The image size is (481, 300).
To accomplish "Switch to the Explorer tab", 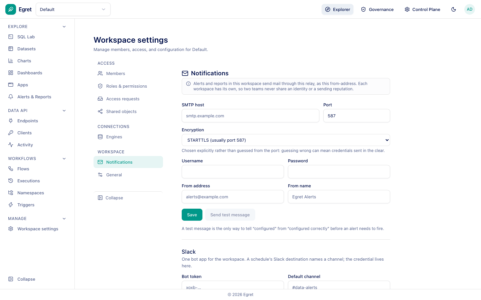I will coord(337,9).
